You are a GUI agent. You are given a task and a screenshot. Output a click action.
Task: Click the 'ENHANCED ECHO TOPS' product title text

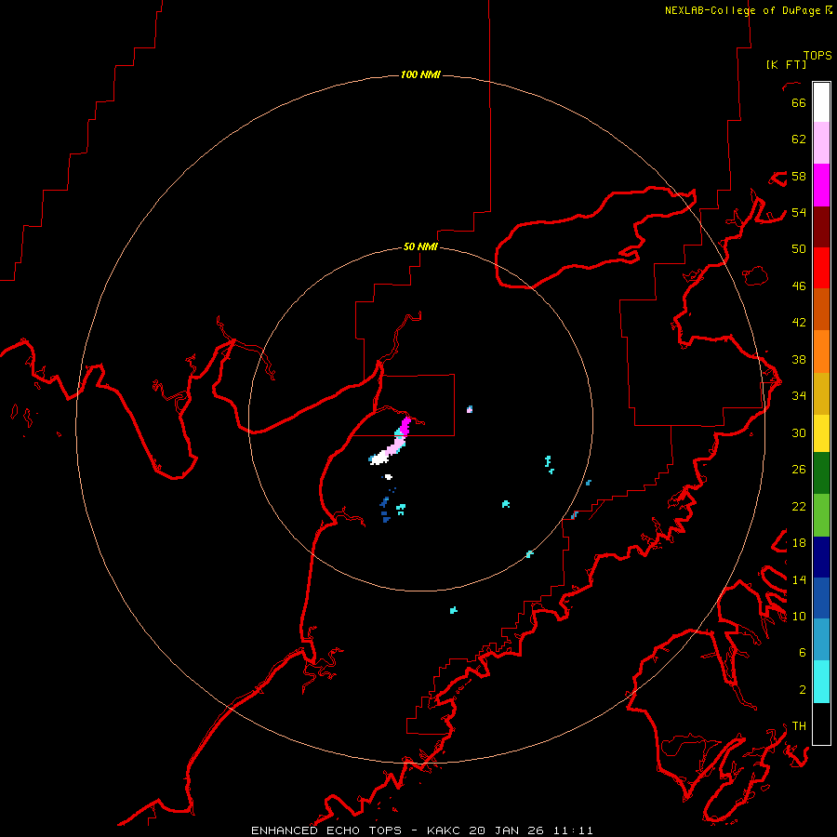[326, 830]
